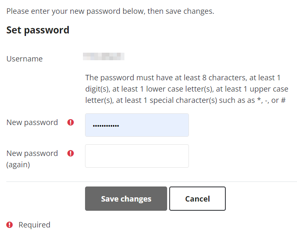The height and width of the screenshot is (235, 297).
Task: Click the top instruction sentence about saving changes
Action: click(x=110, y=11)
